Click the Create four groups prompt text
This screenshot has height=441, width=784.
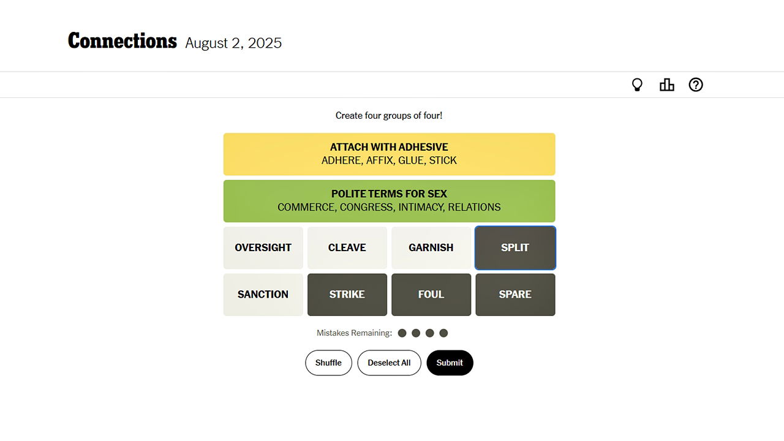(389, 115)
